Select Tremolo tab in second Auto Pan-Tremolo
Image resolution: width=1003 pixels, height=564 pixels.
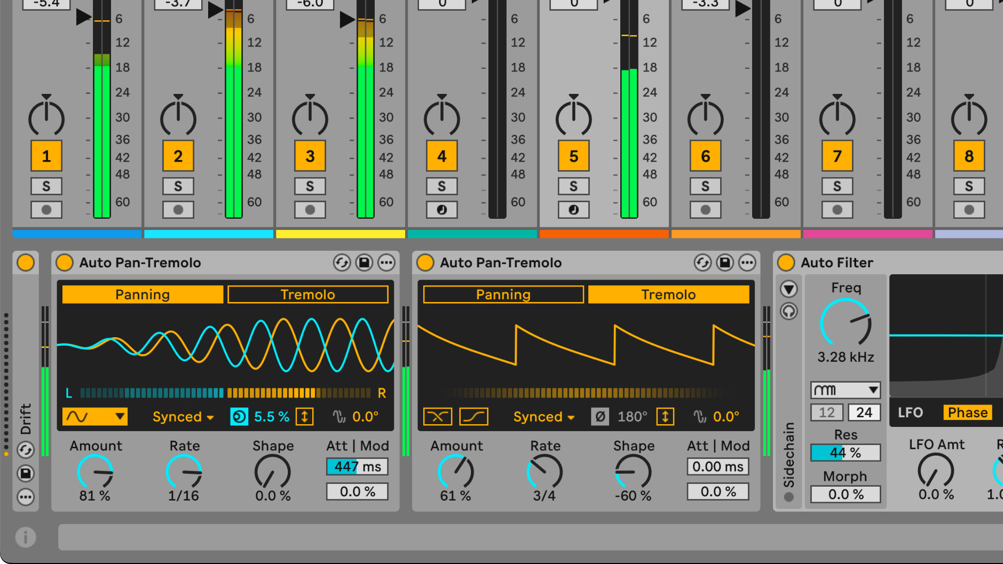668,295
